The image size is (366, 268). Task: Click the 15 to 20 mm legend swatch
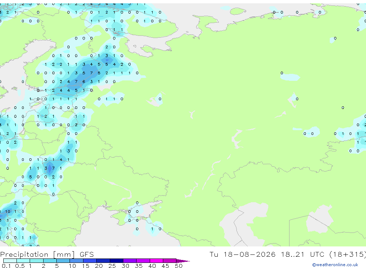click(x=90, y=261)
